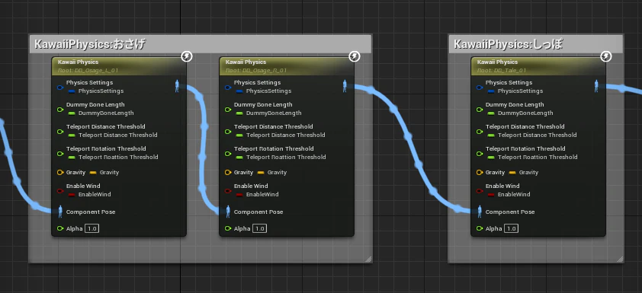642x293 pixels.
Task: Click Teleport Roattion Threshold variable on DB_Osage_L_01 node
Action: click(113, 158)
